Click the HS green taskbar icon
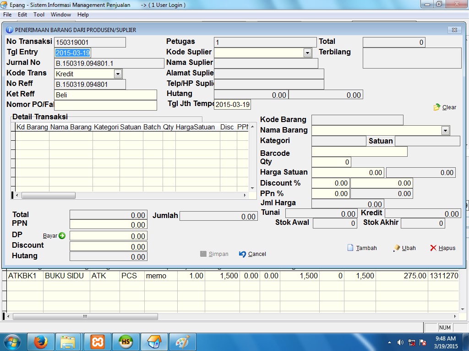 (125, 341)
